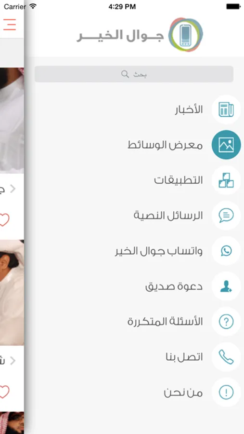
Task: Select the واتساب جوال الخير menu entry
Action: pos(159,251)
